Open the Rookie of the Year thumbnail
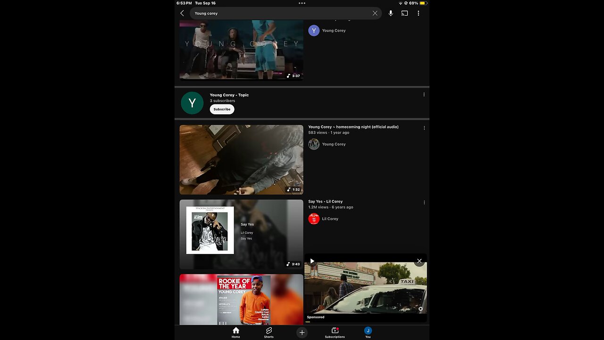Screen dimensions: 604x340 (241, 299)
